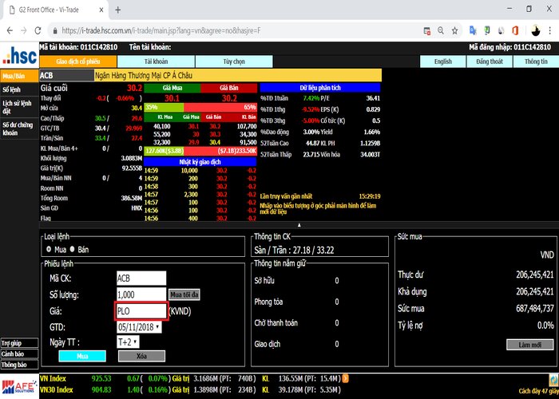
Task: Click the Xóa clear button
Action: 141,356
